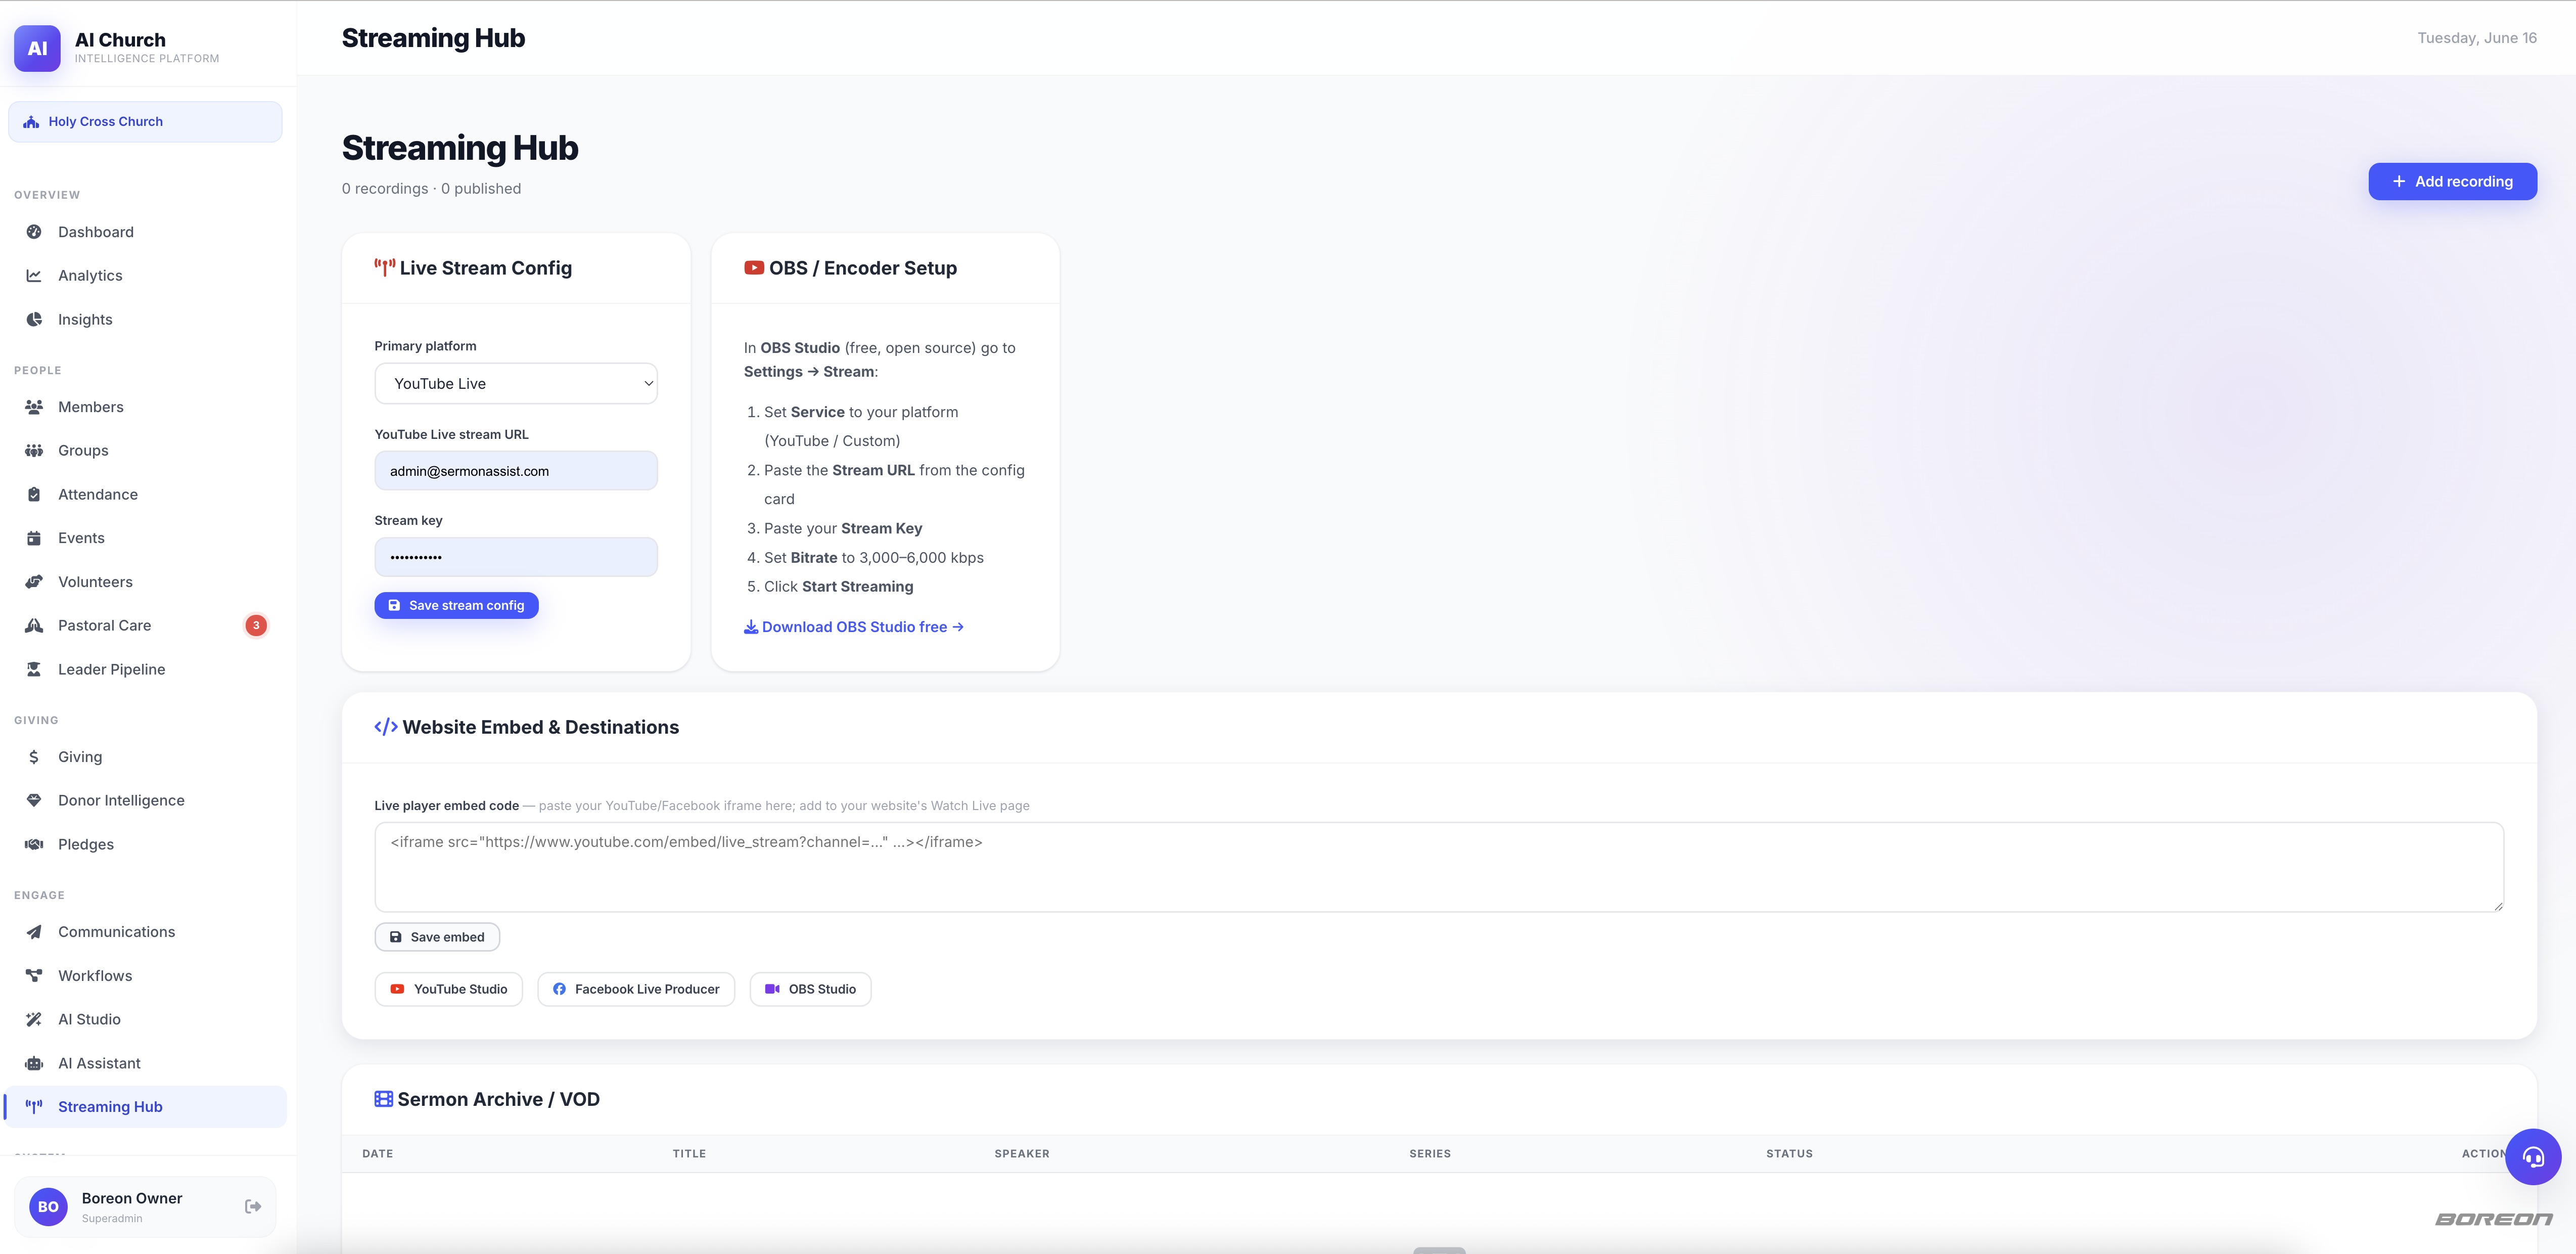Open the Primary platform YouTube Live dropdown
The image size is (2576, 1254).
coord(516,383)
